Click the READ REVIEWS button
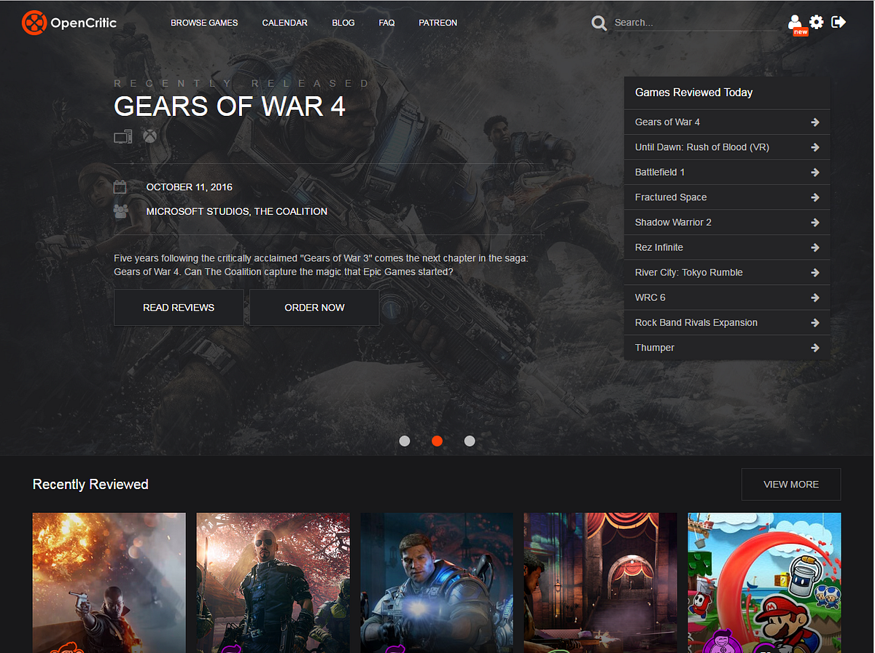The image size is (875, 653). click(178, 308)
